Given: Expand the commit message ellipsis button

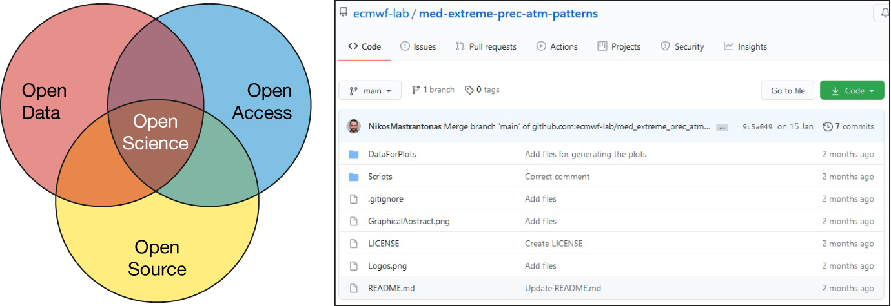Looking at the screenshot, I should point(722,128).
